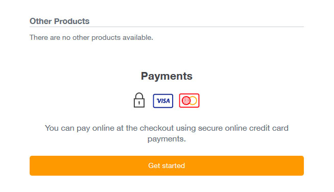Click the trailing word payments below description
The width and height of the screenshot is (334, 192).
coord(166,139)
